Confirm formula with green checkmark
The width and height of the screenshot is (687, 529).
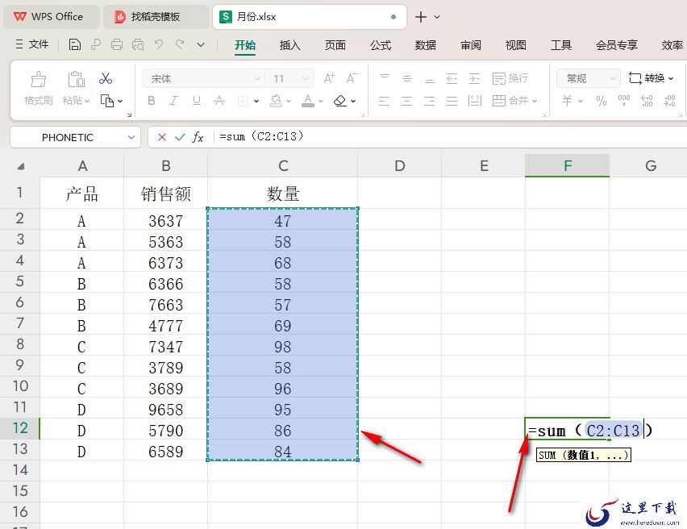[180, 137]
